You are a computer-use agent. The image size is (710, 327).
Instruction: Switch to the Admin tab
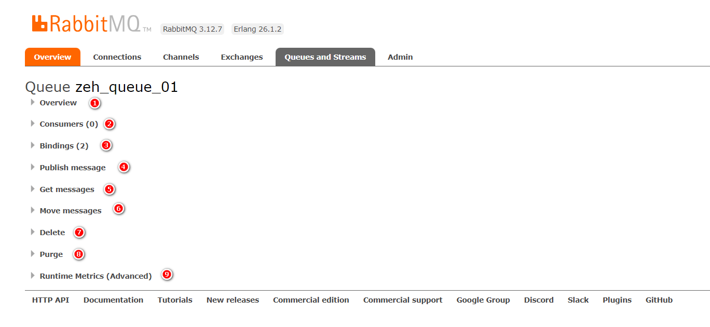point(400,57)
